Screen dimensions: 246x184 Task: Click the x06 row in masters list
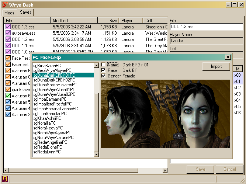click(x=238, y=113)
